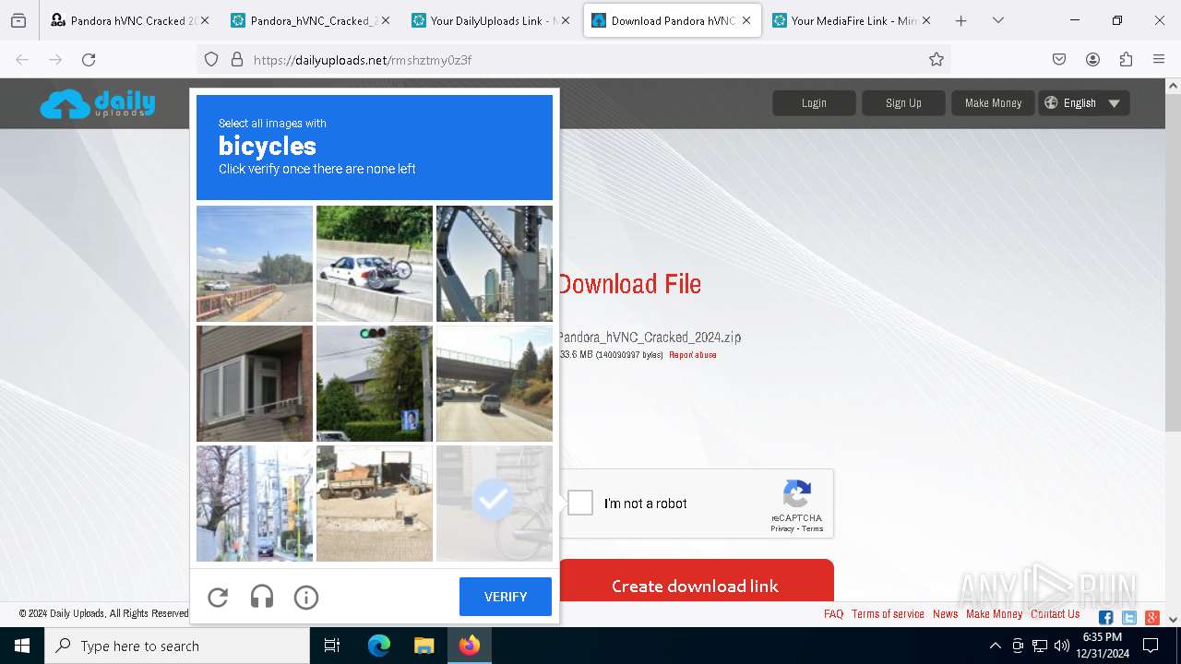
Task: Expand the English language dropdown
Action: (1083, 103)
